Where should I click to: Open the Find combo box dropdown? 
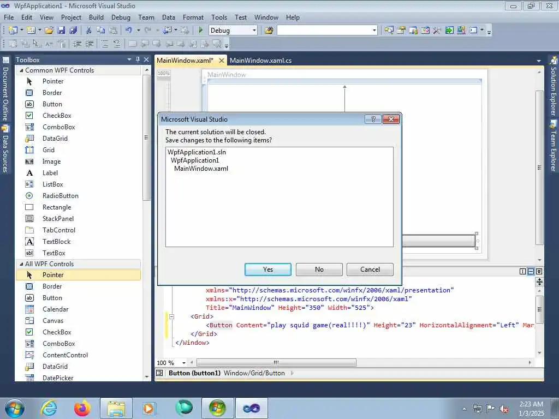374,31
